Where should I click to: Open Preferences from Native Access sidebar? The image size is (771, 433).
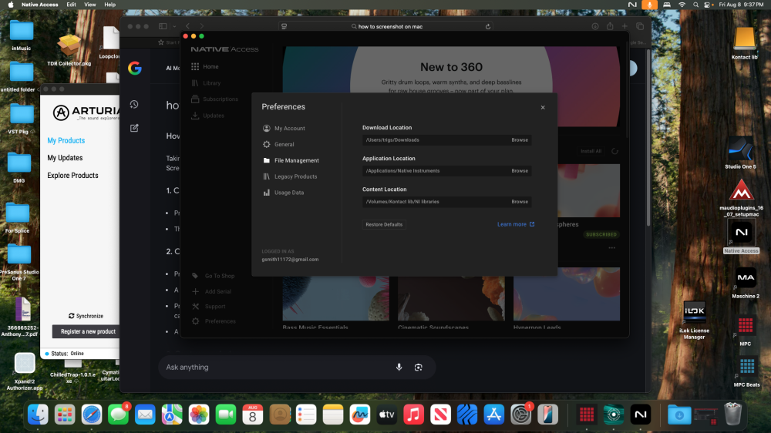click(x=214, y=321)
